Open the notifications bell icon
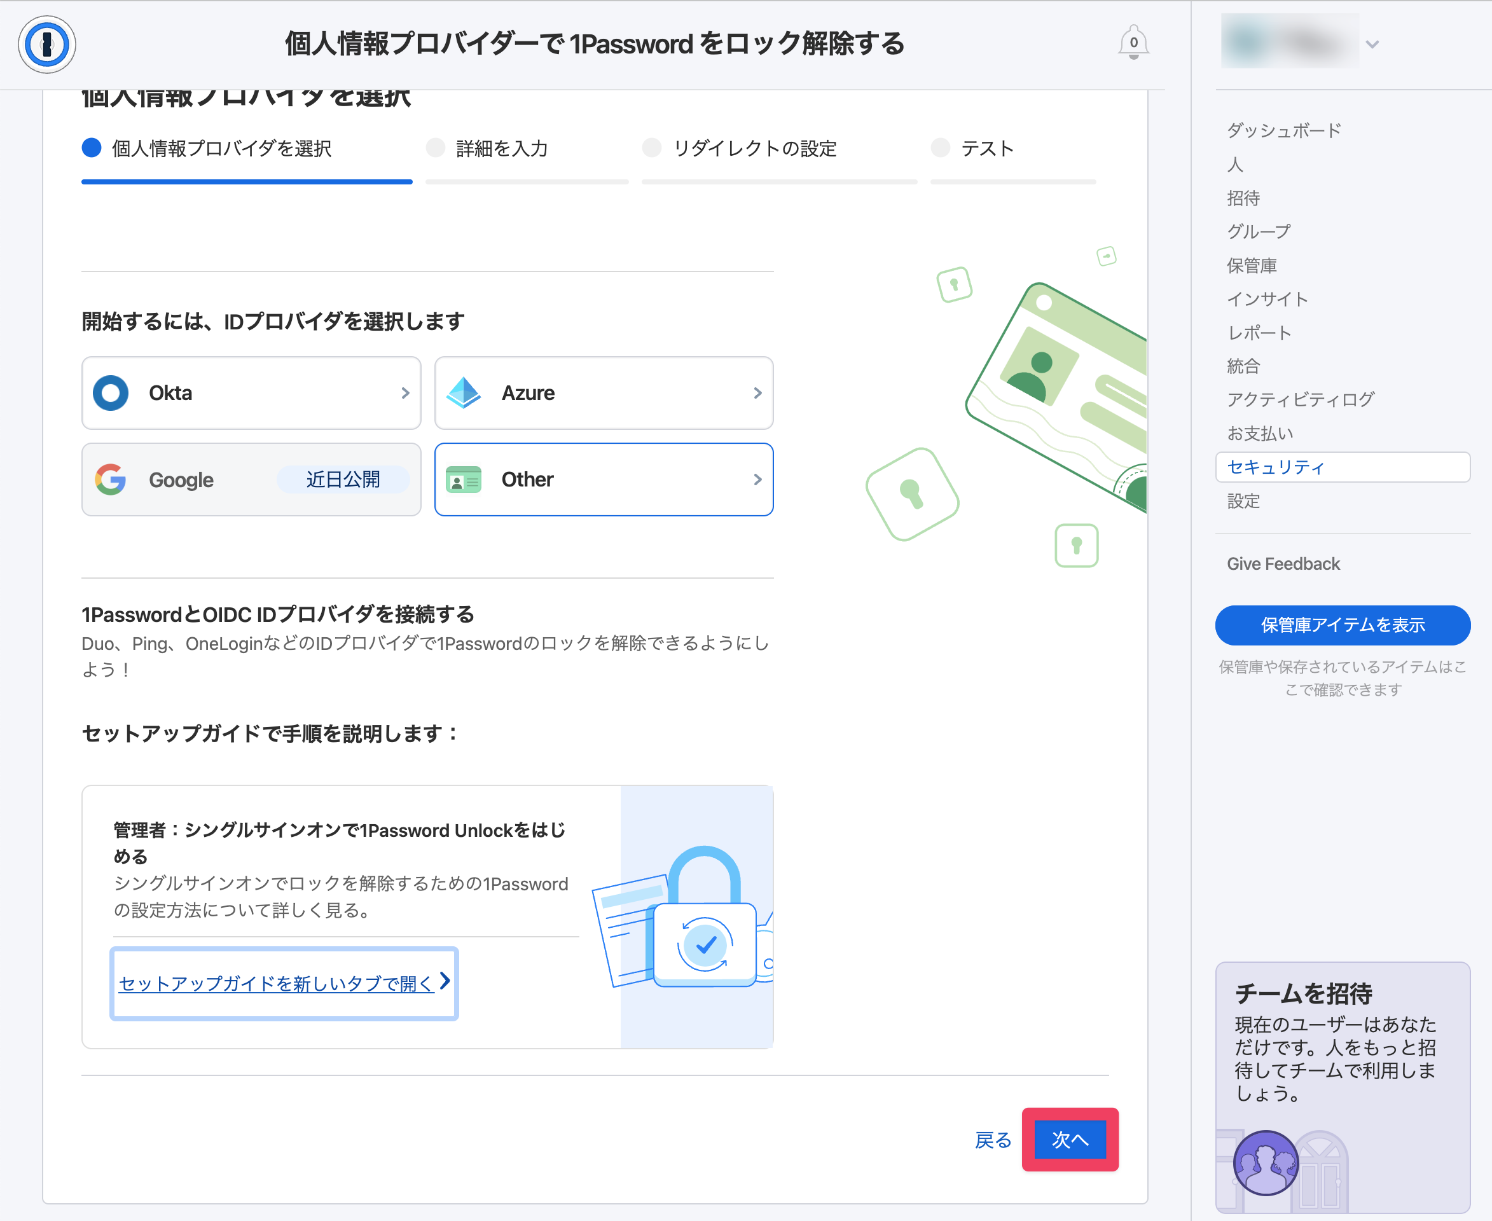The height and width of the screenshot is (1221, 1492). pos(1133,43)
